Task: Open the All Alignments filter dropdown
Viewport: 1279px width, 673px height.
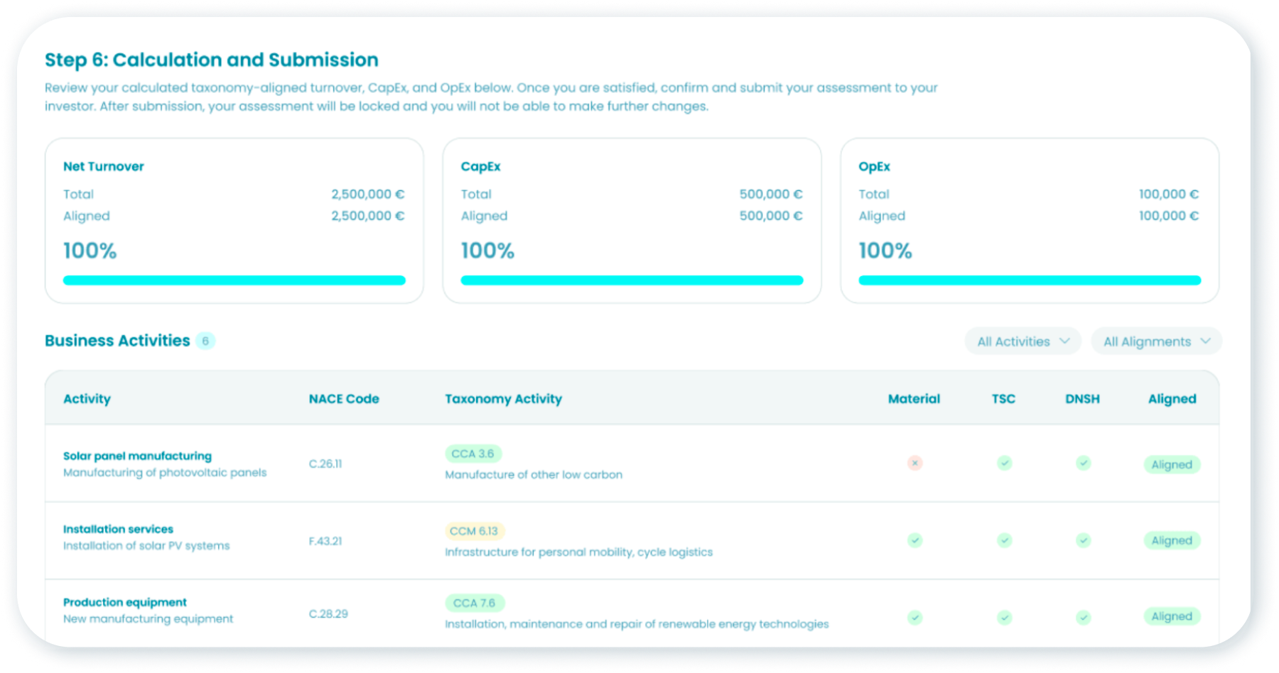Action: coord(1156,341)
